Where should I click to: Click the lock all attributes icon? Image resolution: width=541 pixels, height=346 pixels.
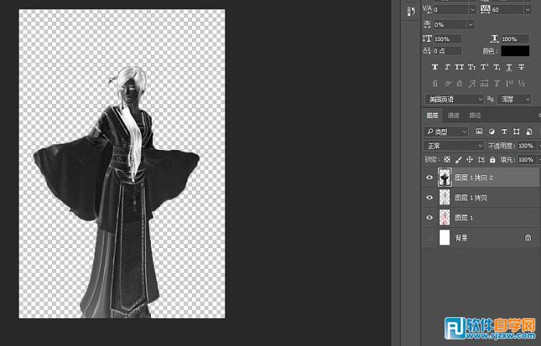click(x=492, y=159)
